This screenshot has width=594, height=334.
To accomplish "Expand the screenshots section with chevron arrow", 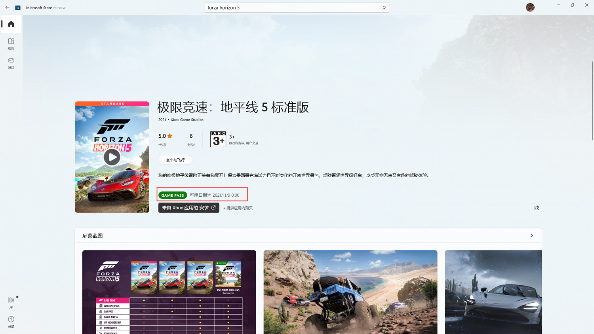I will (531, 235).
